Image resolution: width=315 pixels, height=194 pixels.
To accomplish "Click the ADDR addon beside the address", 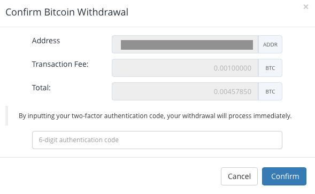I will [x=270, y=44].
